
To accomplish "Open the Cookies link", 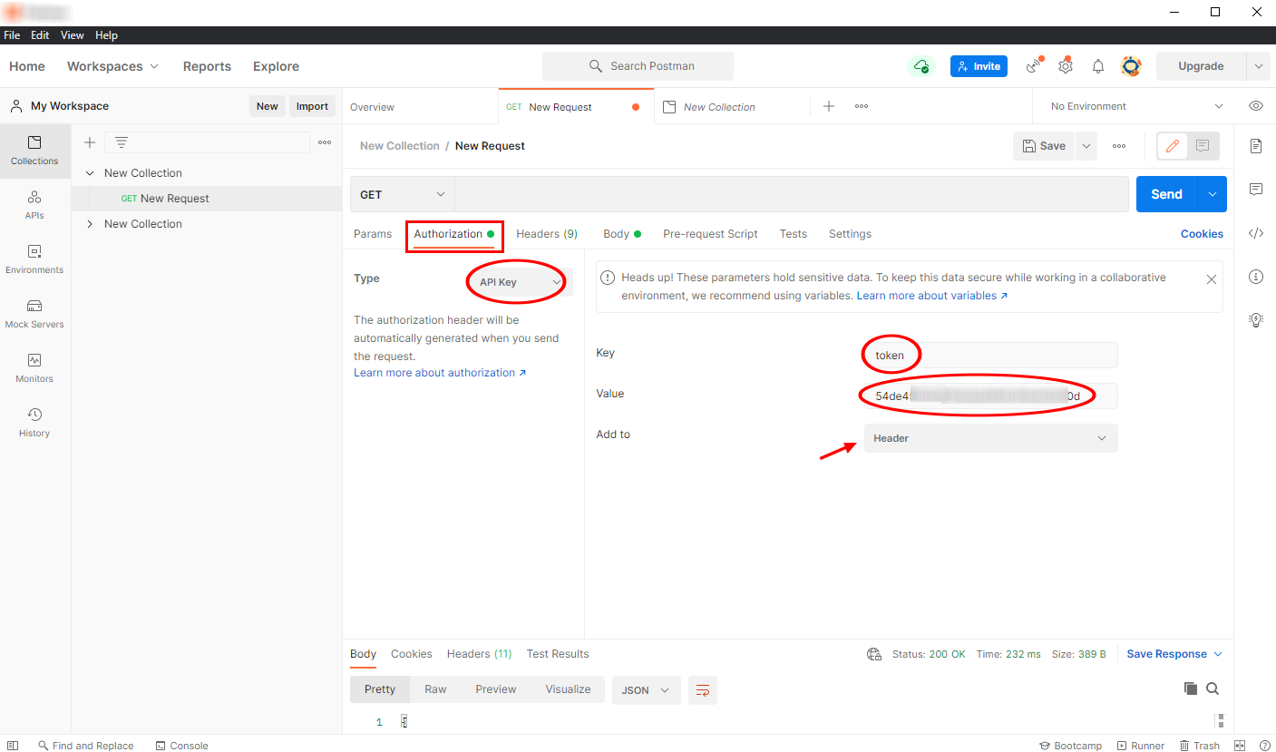I will click(x=1202, y=234).
